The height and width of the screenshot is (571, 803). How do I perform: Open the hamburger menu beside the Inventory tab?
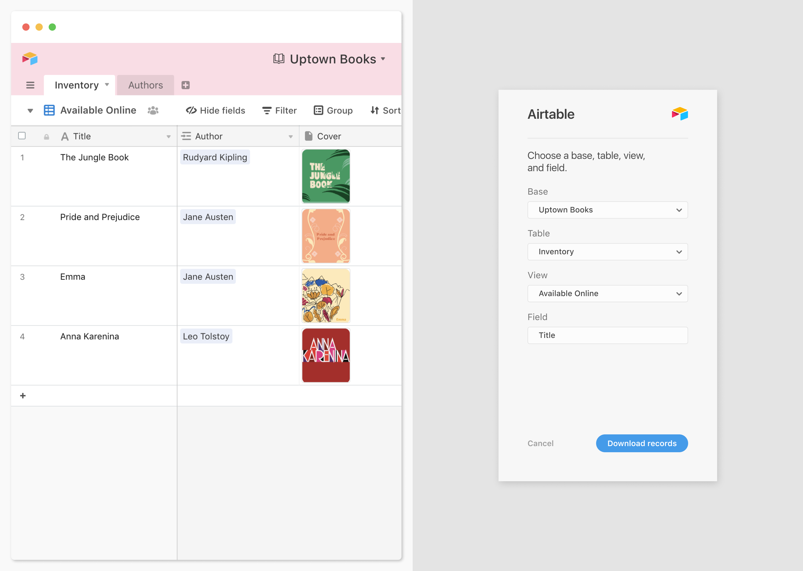30,85
